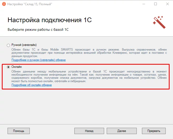Proceed with the "Далее" button
This screenshot has height=139, width=173.
point(122,131)
